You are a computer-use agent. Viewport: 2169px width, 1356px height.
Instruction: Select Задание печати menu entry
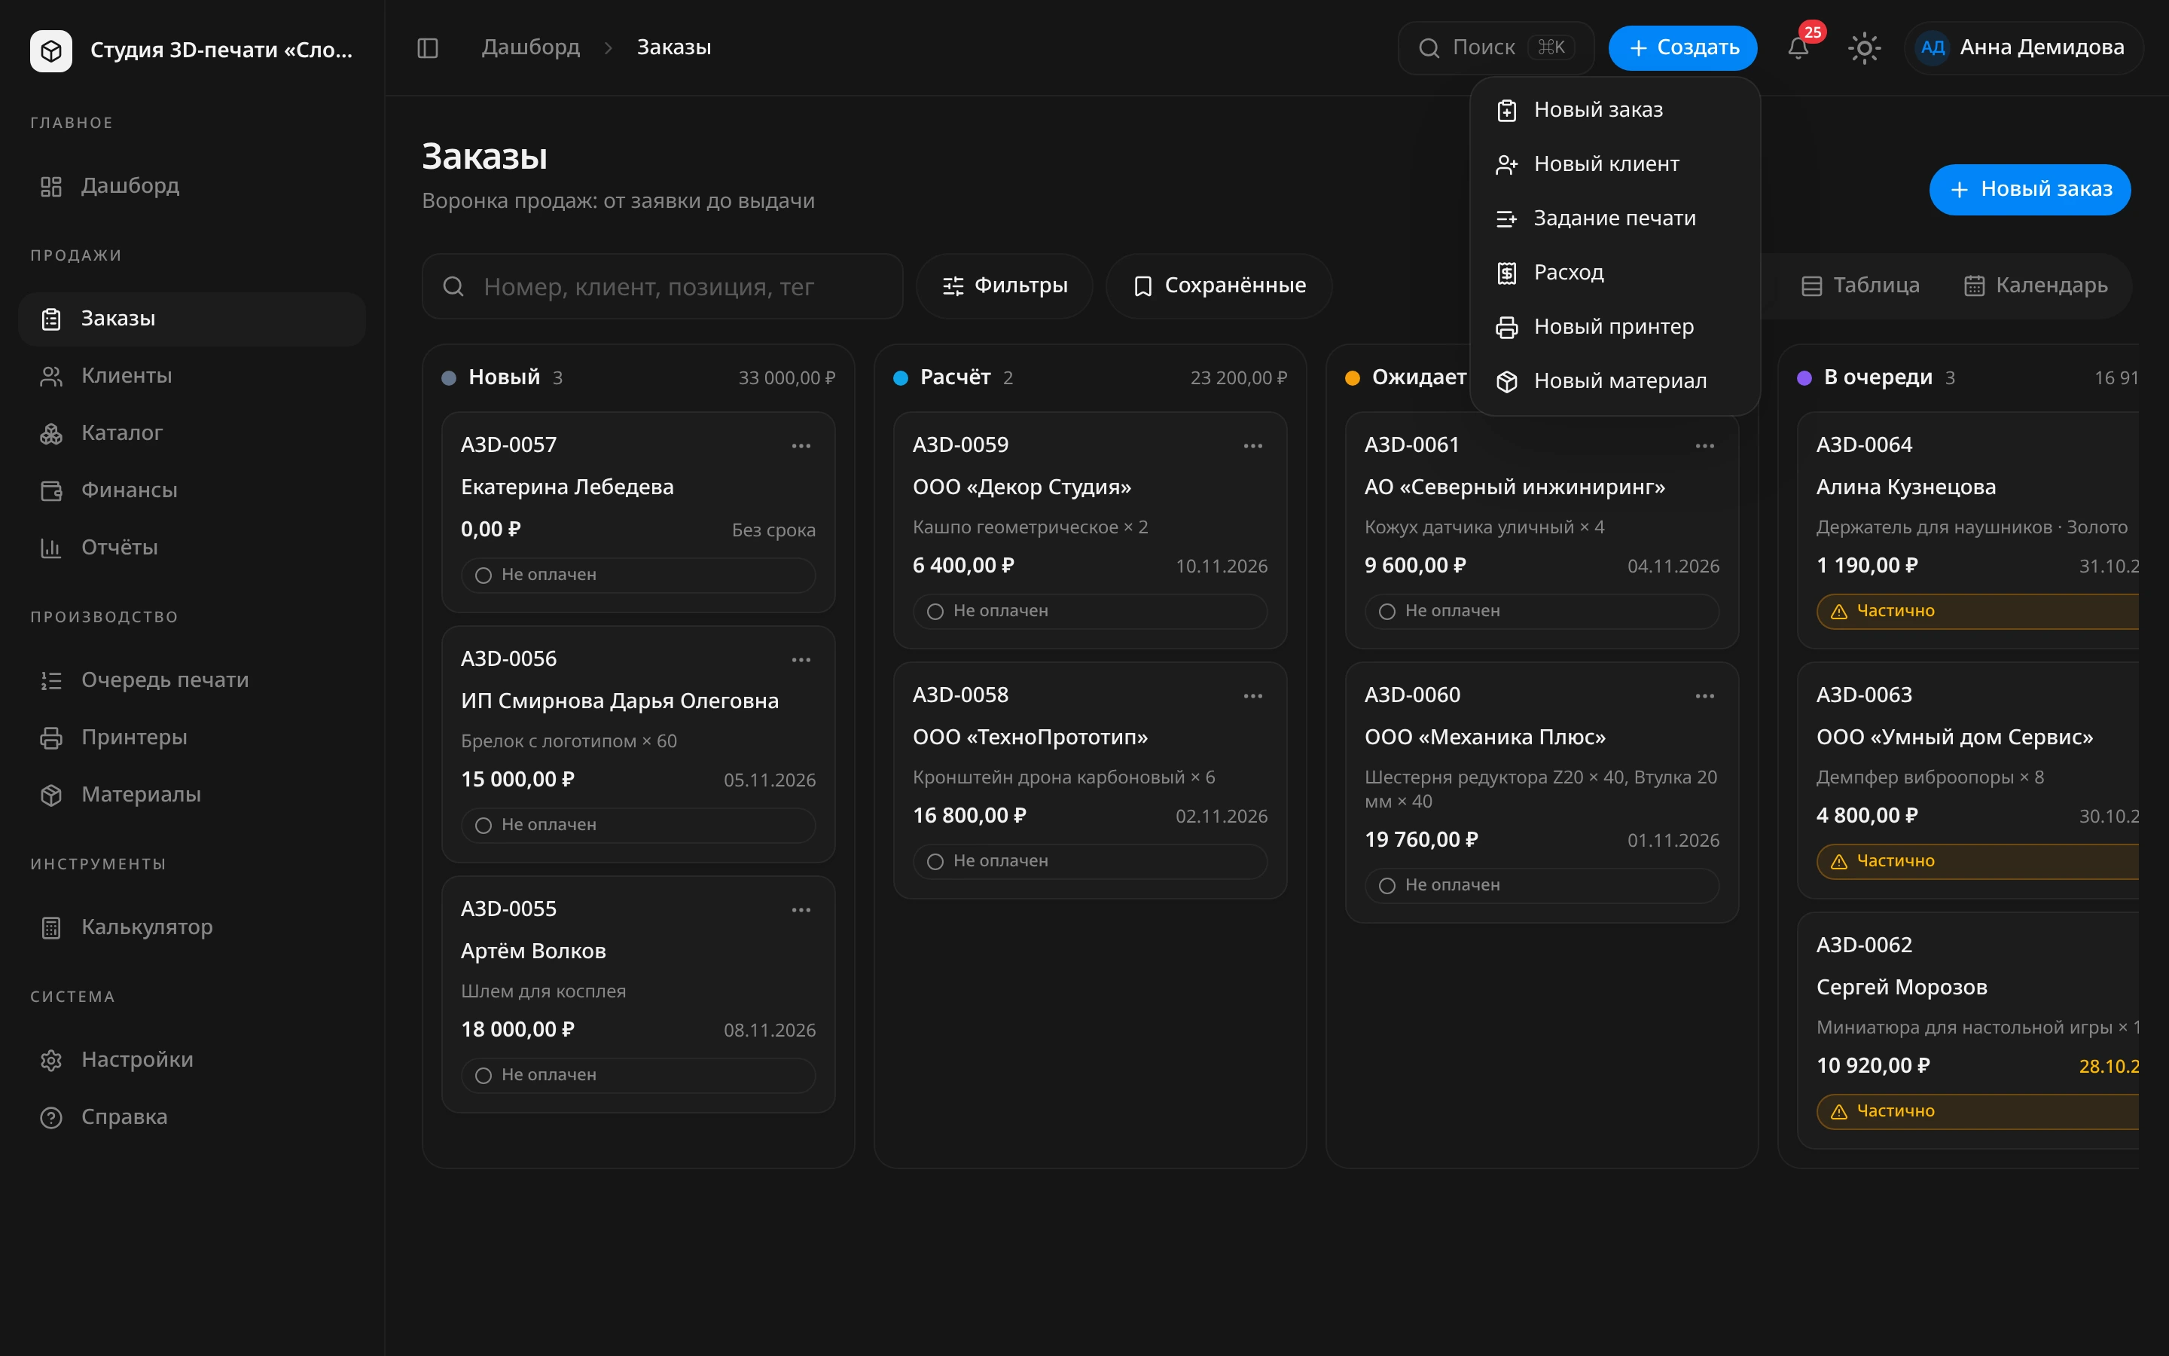point(1615,218)
